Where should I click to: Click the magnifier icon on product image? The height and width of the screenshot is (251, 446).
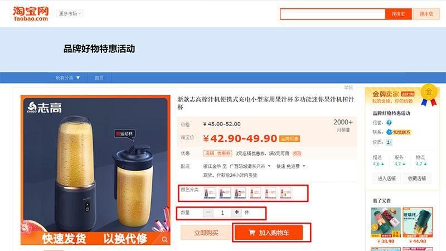164,240
